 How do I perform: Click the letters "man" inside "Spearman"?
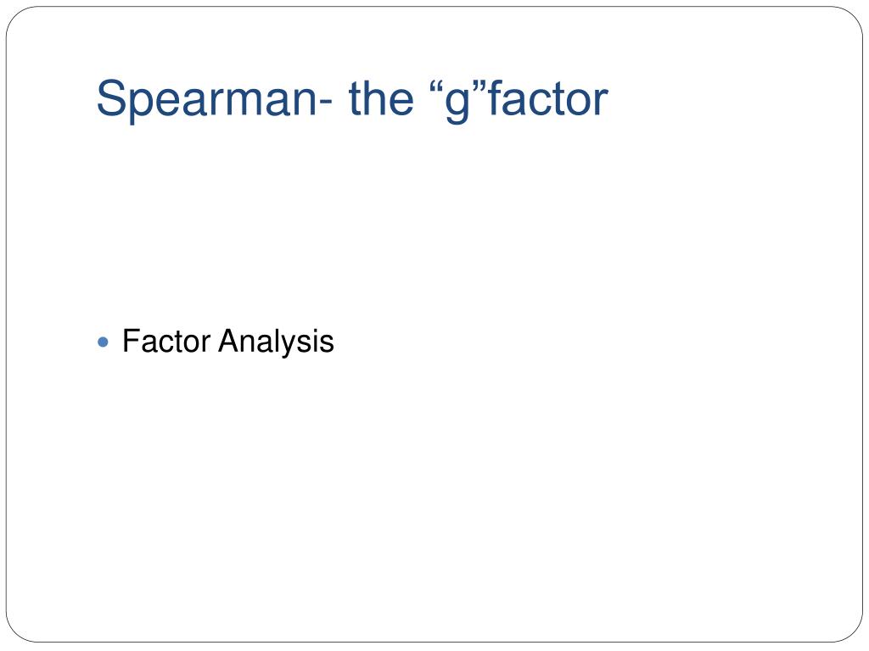(x=266, y=103)
